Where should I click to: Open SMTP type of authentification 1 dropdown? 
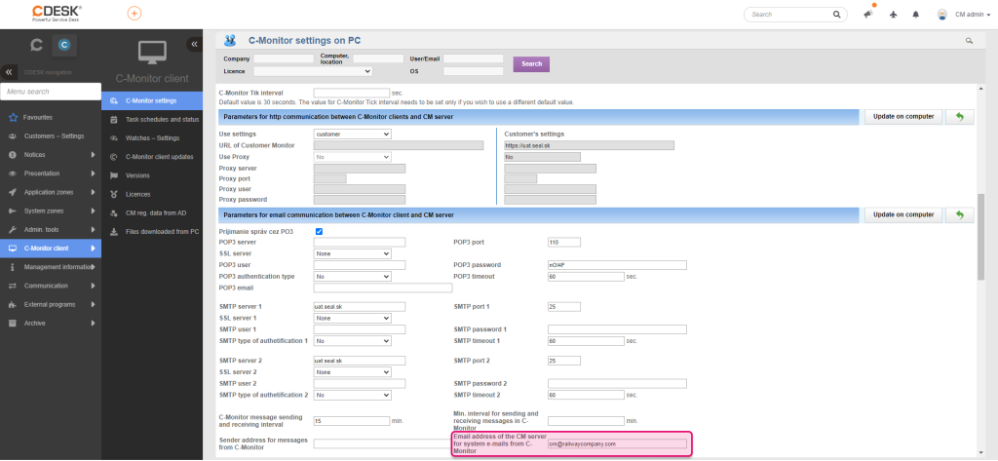353,341
